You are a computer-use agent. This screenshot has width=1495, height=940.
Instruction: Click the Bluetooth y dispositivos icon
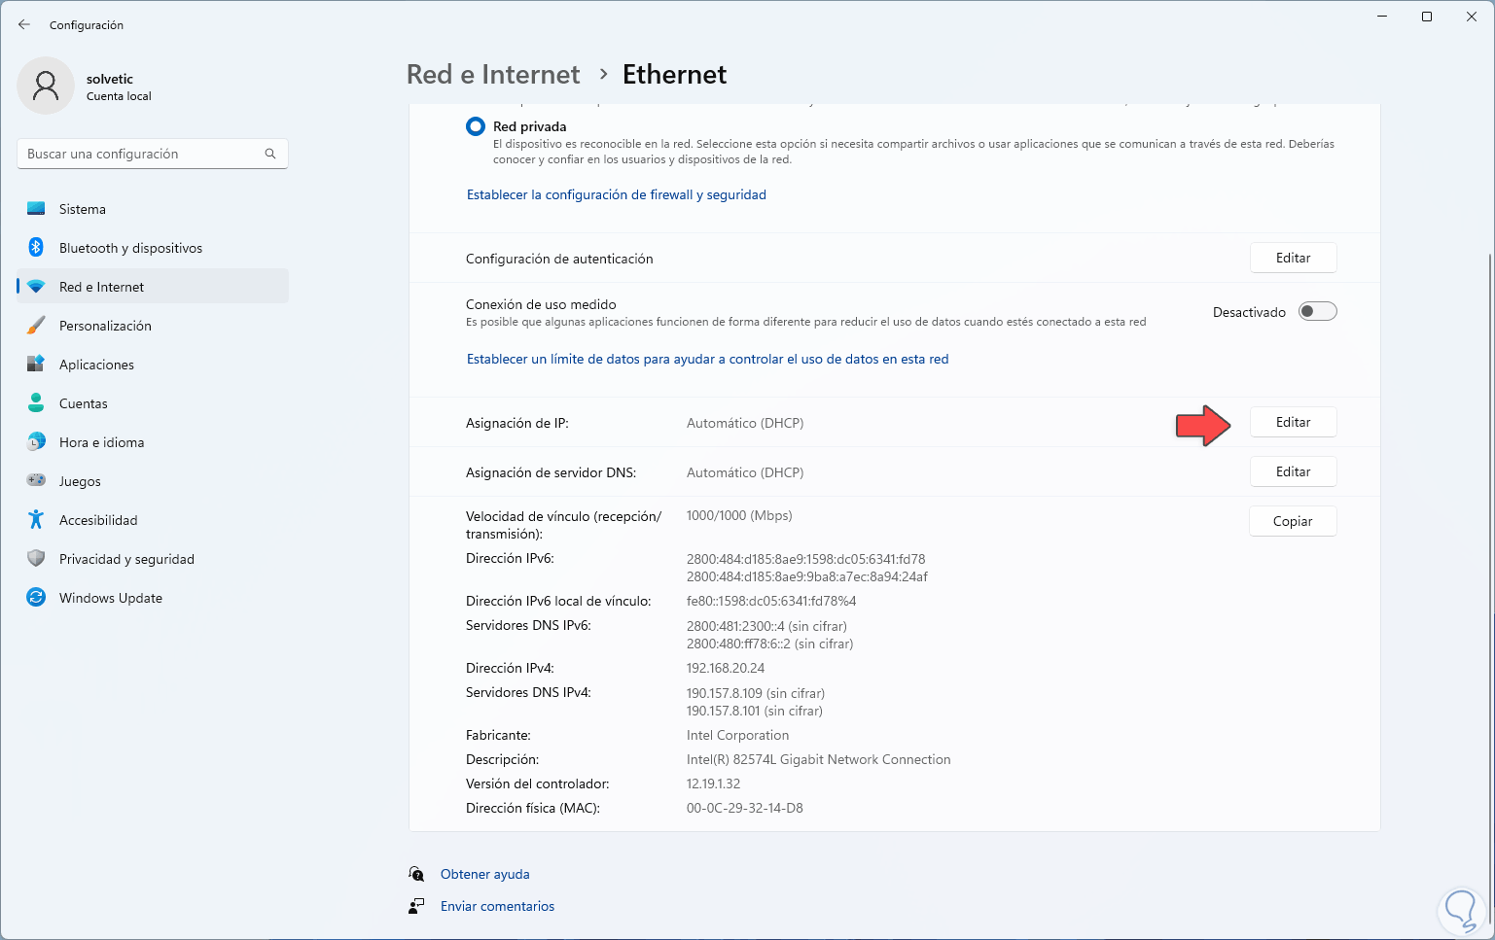click(x=36, y=248)
